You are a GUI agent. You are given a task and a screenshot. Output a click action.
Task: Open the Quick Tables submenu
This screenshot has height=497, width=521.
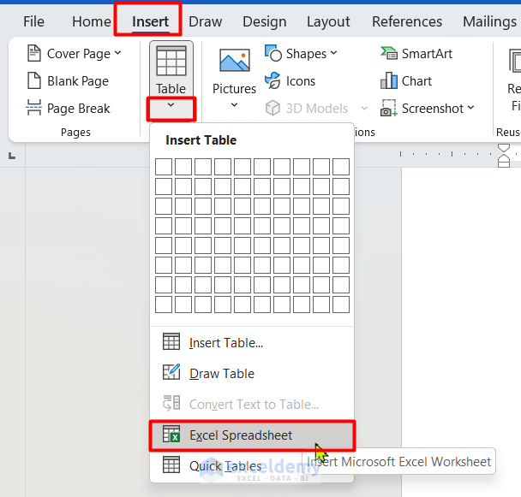252,466
